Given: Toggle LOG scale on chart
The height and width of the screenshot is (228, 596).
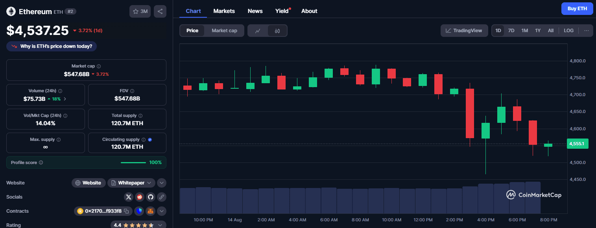Looking at the screenshot, I should click(x=568, y=31).
